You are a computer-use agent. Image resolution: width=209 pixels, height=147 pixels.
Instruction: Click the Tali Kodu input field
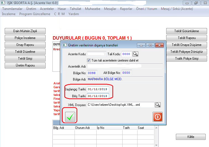(x=126, y=54)
